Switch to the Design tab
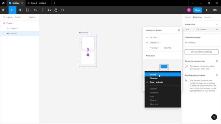221x124 pixels. (188, 17)
